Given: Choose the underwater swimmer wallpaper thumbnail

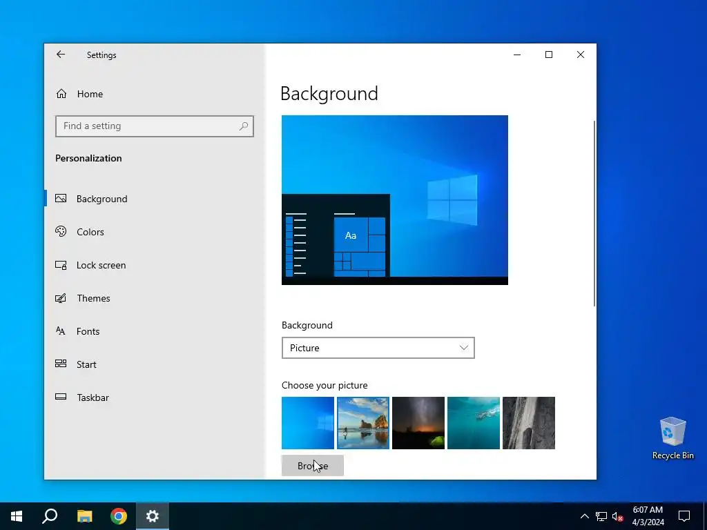Looking at the screenshot, I should (474, 423).
